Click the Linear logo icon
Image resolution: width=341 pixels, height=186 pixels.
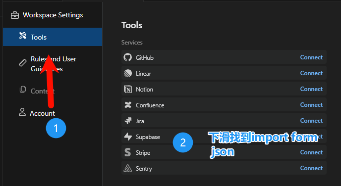pyautogui.click(x=128, y=73)
